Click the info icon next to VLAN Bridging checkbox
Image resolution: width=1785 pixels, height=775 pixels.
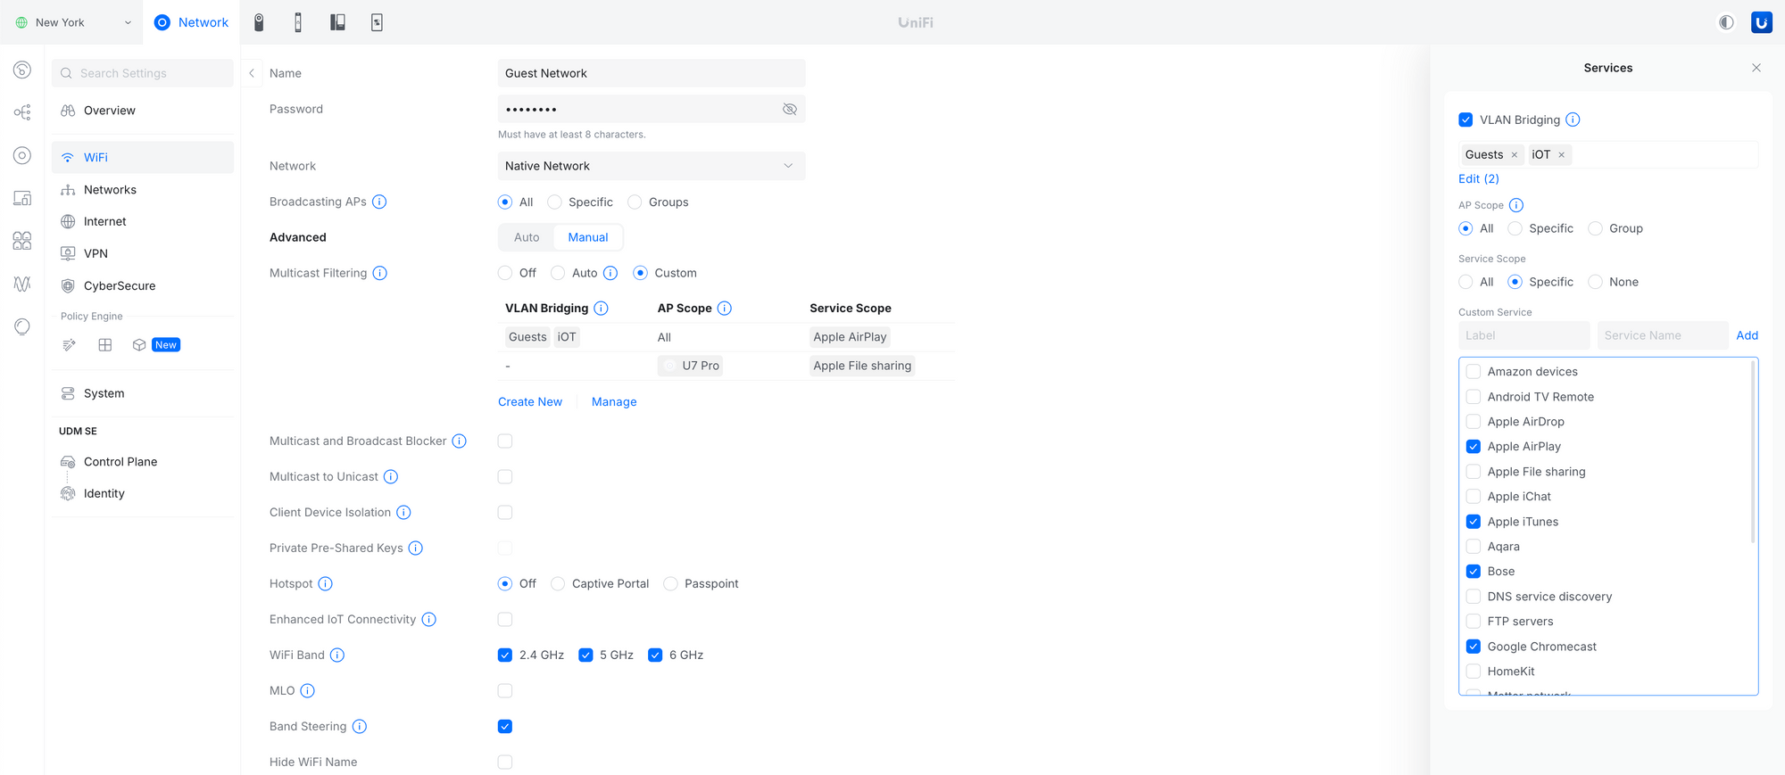point(1573,120)
